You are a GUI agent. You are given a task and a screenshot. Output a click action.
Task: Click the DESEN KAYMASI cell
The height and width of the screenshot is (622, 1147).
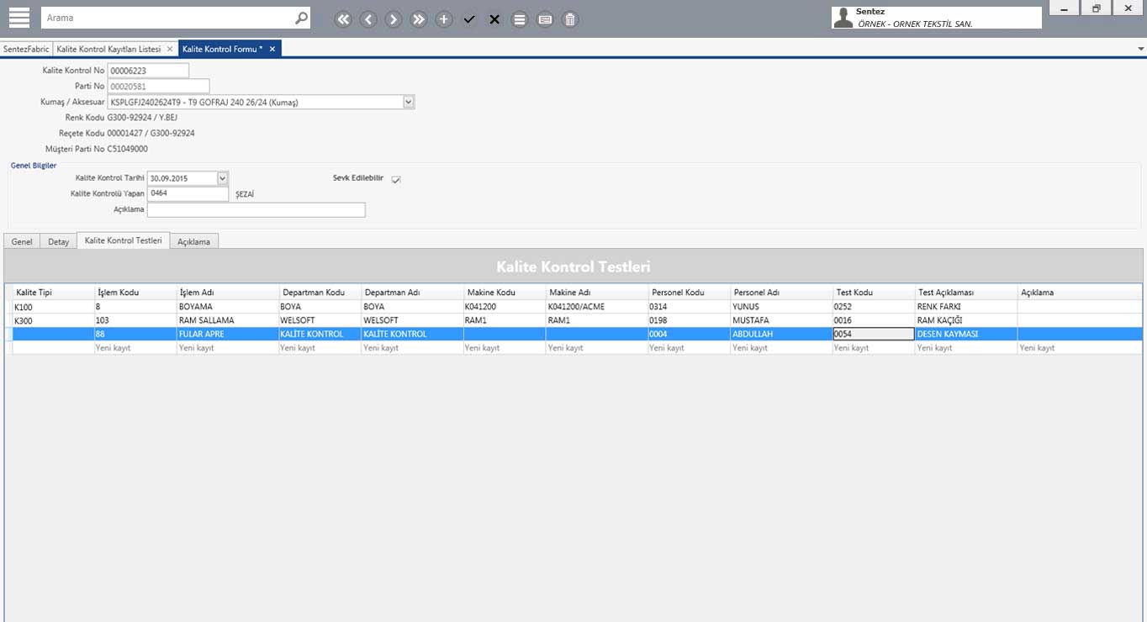tap(966, 334)
